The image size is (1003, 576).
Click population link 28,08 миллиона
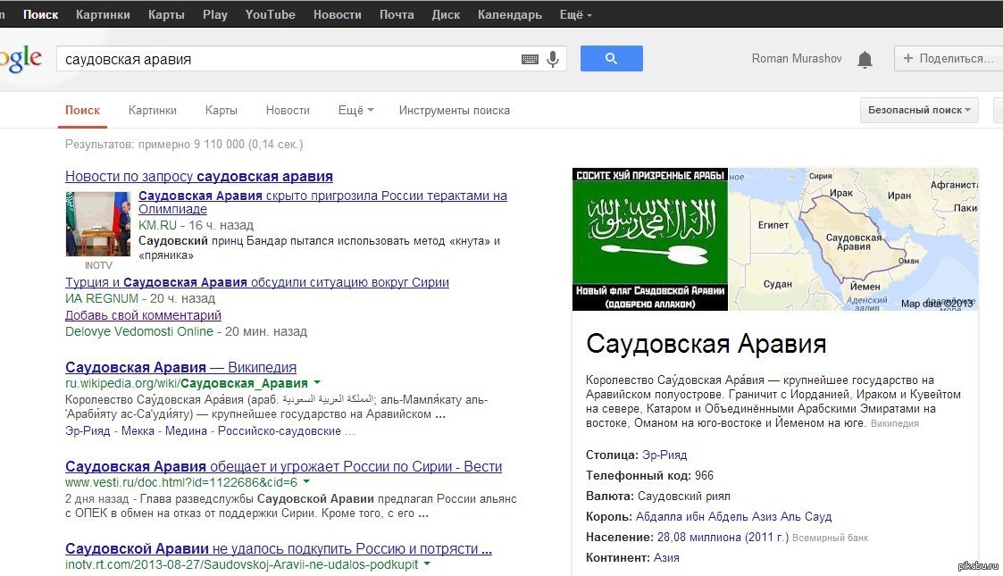723,537
